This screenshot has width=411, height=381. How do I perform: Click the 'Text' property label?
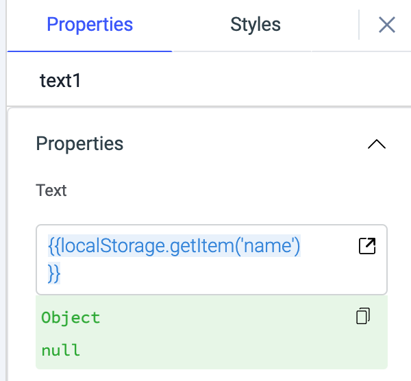point(51,190)
